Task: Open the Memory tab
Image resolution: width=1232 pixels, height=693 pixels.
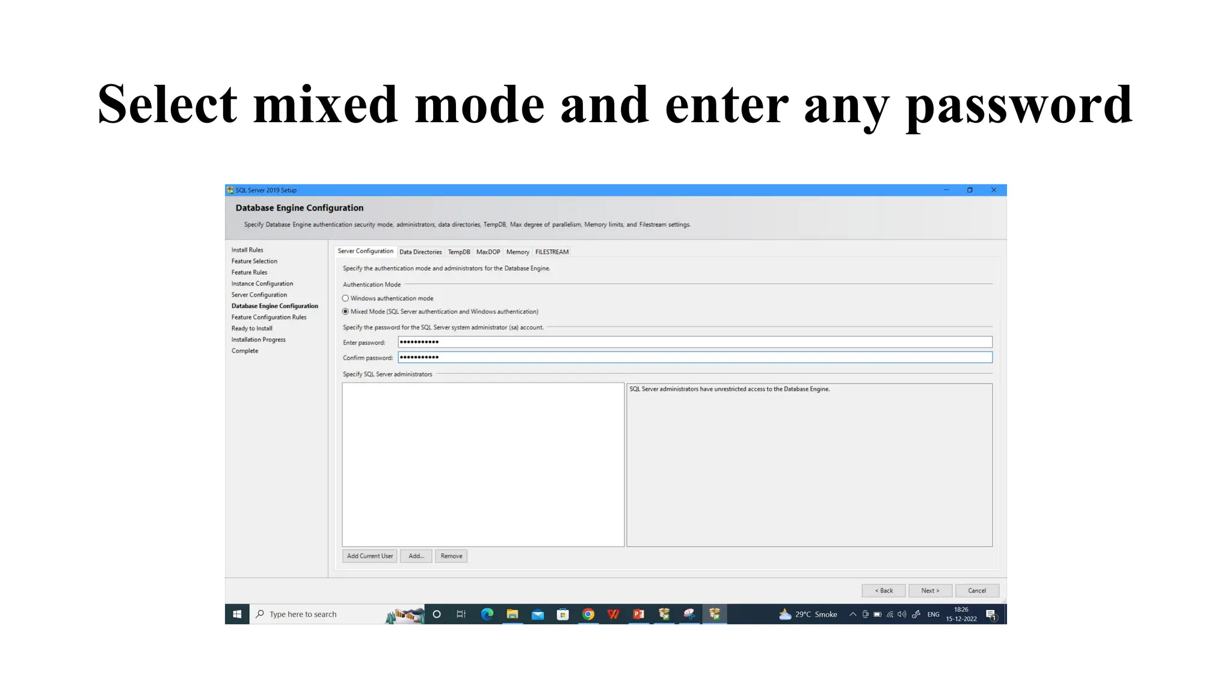Action: 518,252
